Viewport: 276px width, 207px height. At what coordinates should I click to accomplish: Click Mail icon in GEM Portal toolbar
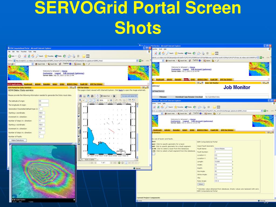point(69,56)
